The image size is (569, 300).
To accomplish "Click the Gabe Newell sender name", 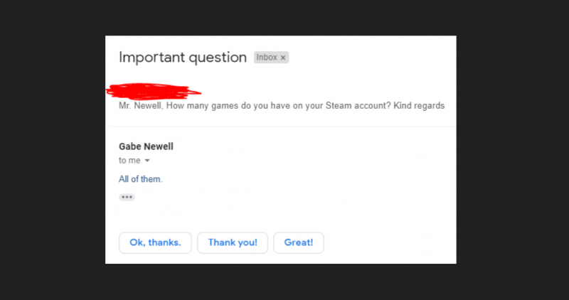I will coord(146,146).
